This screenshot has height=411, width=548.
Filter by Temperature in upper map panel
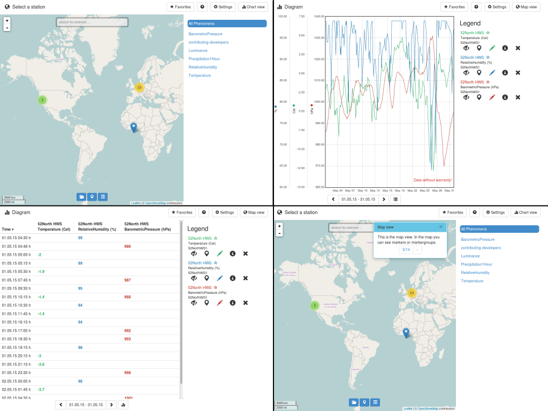click(200, 75)
